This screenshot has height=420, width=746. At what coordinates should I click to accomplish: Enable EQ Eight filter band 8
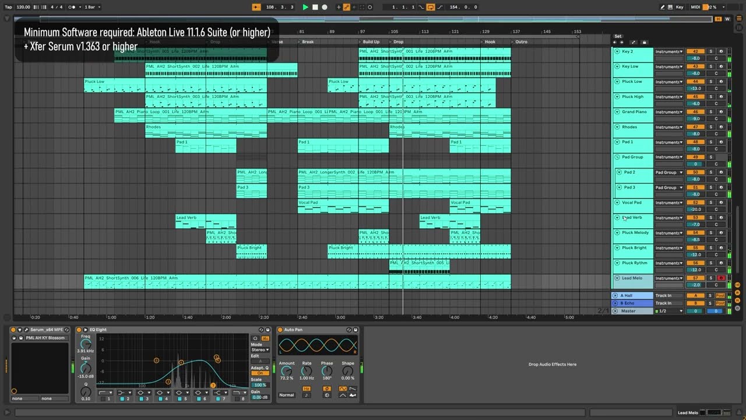click(x=237, y=398)
